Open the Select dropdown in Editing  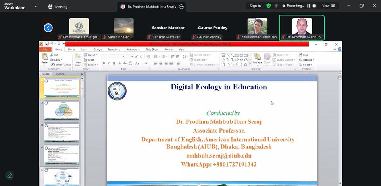pos(305,65)
